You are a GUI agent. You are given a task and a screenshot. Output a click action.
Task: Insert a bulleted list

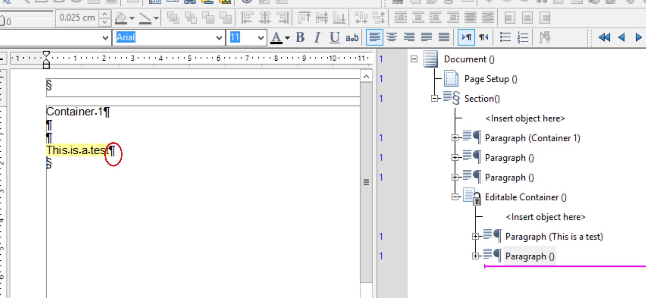[x=505, y=38]
